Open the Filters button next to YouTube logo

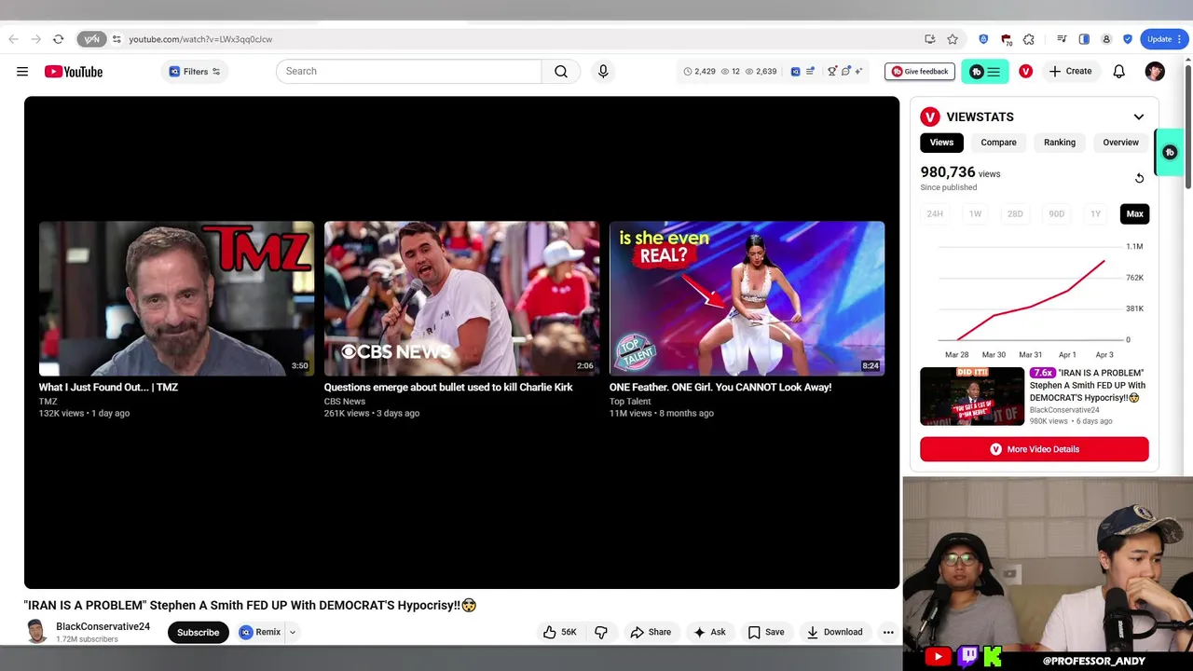click(x=194, y=72)
